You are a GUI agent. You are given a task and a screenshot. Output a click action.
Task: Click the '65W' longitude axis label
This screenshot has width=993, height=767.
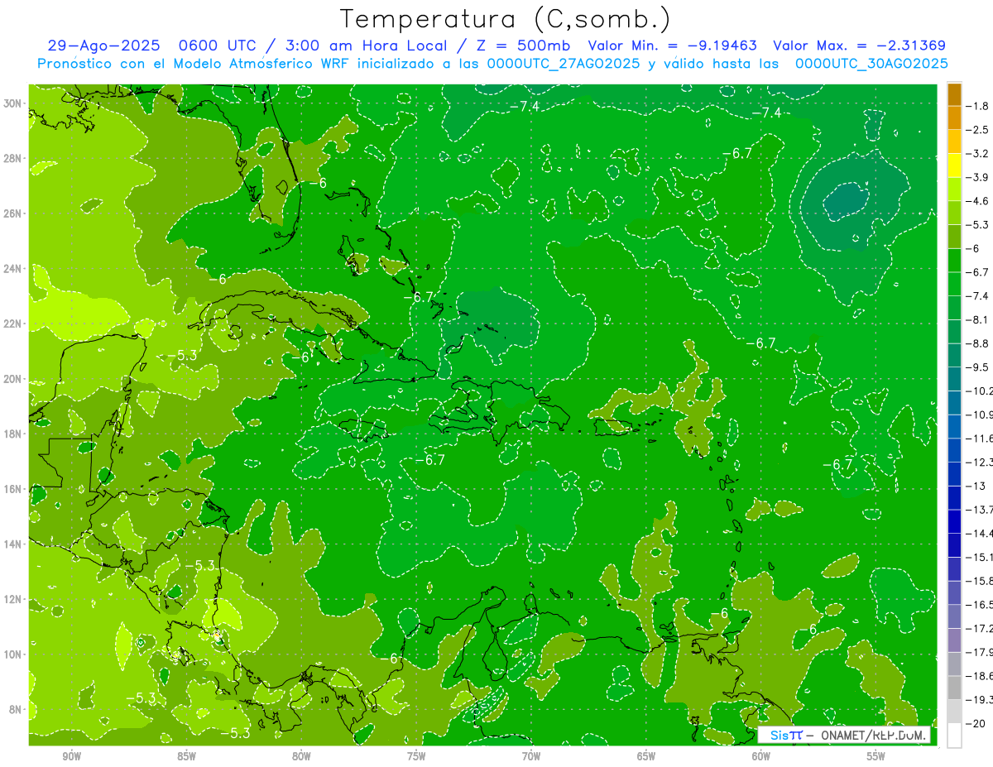point(646,756)
